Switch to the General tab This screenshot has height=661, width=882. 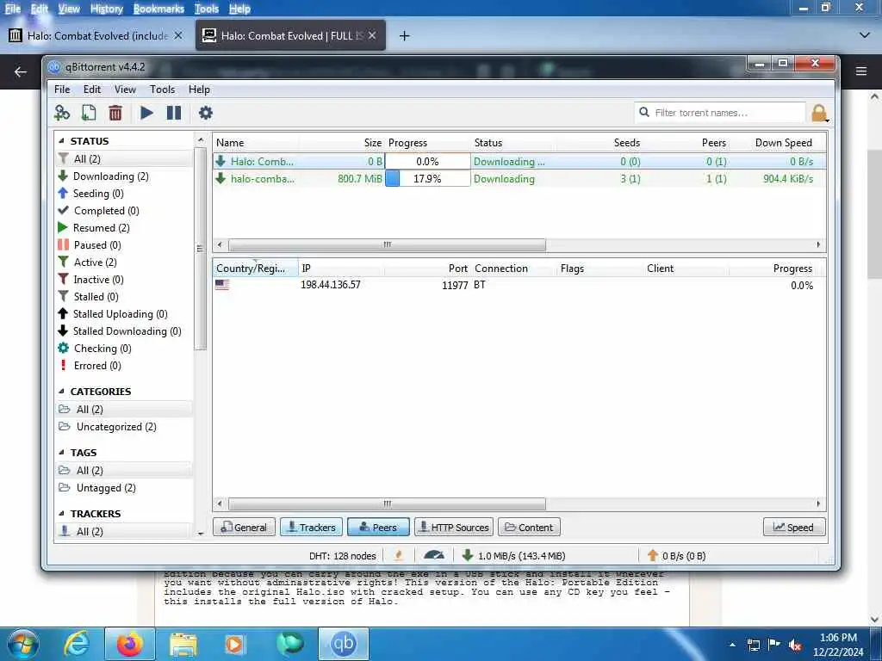pos(244,528)
